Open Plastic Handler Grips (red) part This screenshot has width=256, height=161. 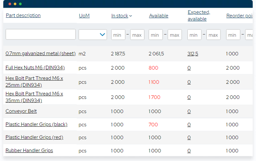point(34,137)
